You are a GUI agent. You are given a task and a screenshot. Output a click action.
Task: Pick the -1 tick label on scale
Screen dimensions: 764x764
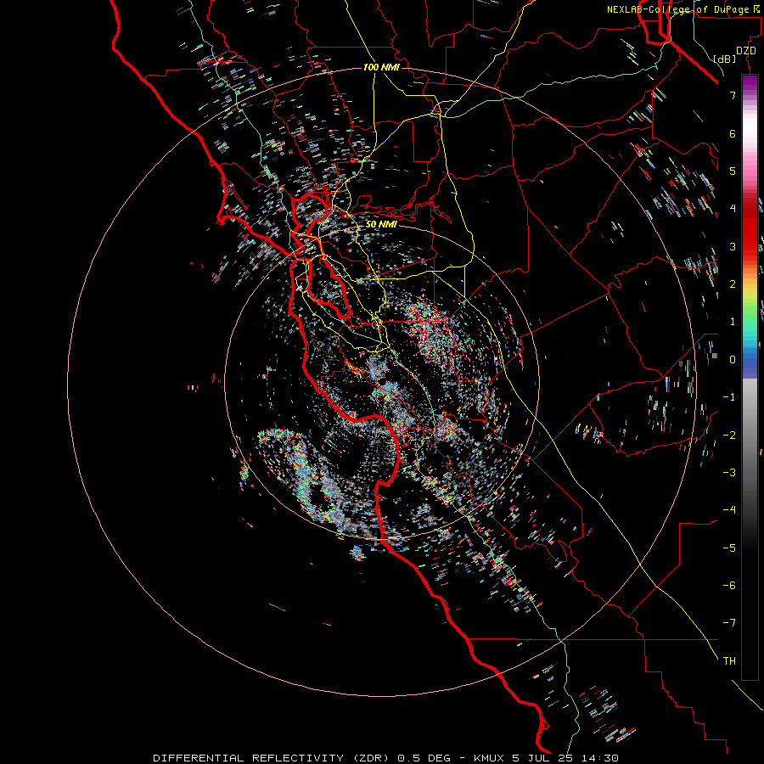click(729, 397)
